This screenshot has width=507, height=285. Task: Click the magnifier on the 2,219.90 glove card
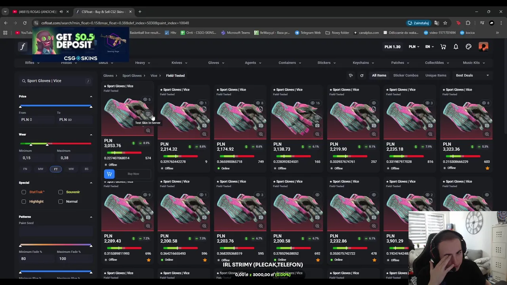coord(374,134)
